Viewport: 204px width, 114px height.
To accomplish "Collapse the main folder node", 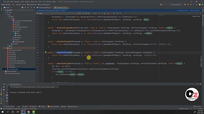I will (x=7, y=16).
